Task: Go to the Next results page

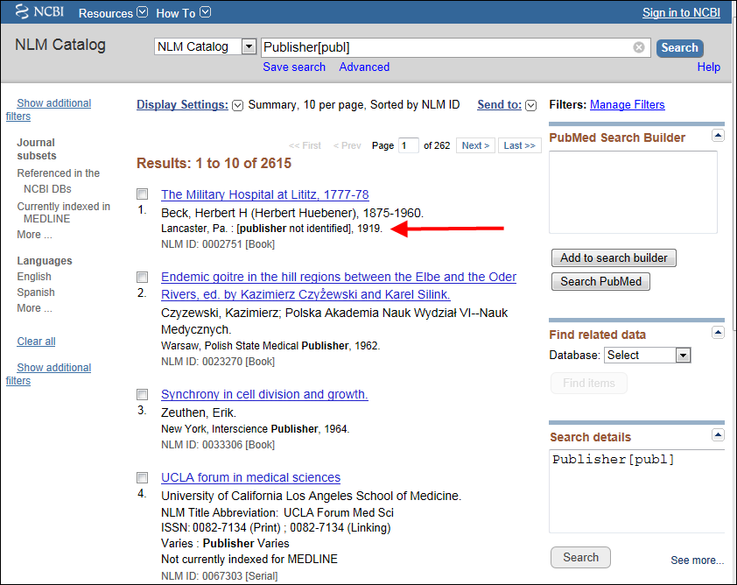Action: coord(475,145)
